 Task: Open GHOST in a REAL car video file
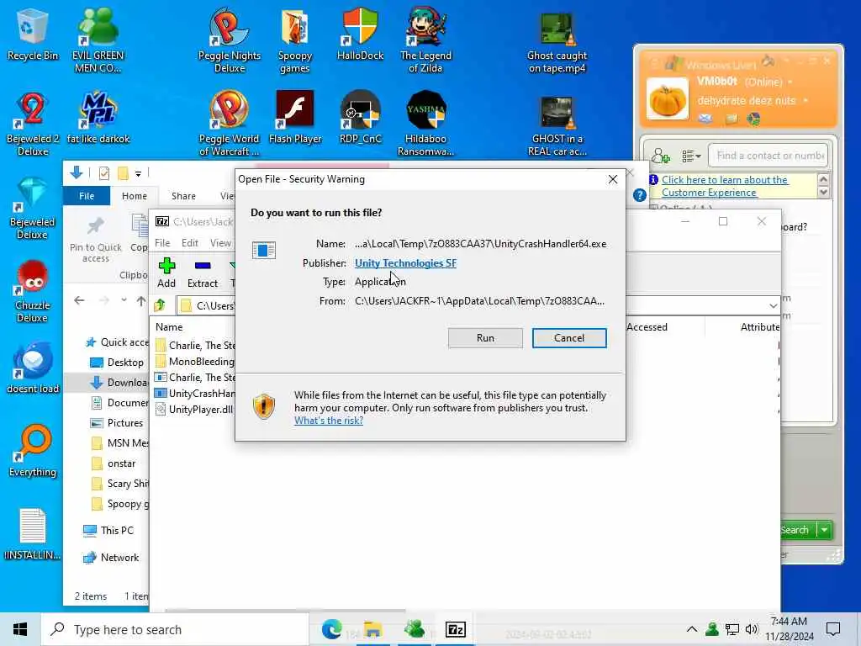(x=557, y=126)
